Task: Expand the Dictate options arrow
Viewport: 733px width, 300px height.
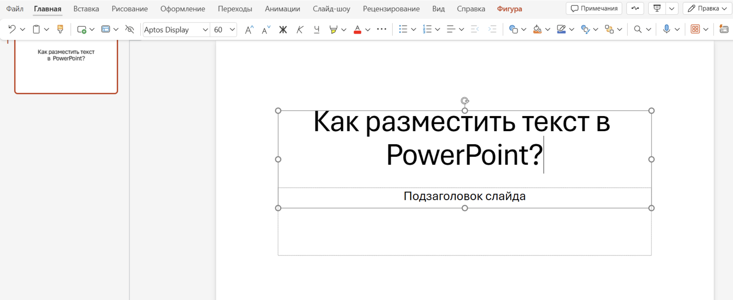Action: pos(677,30)
